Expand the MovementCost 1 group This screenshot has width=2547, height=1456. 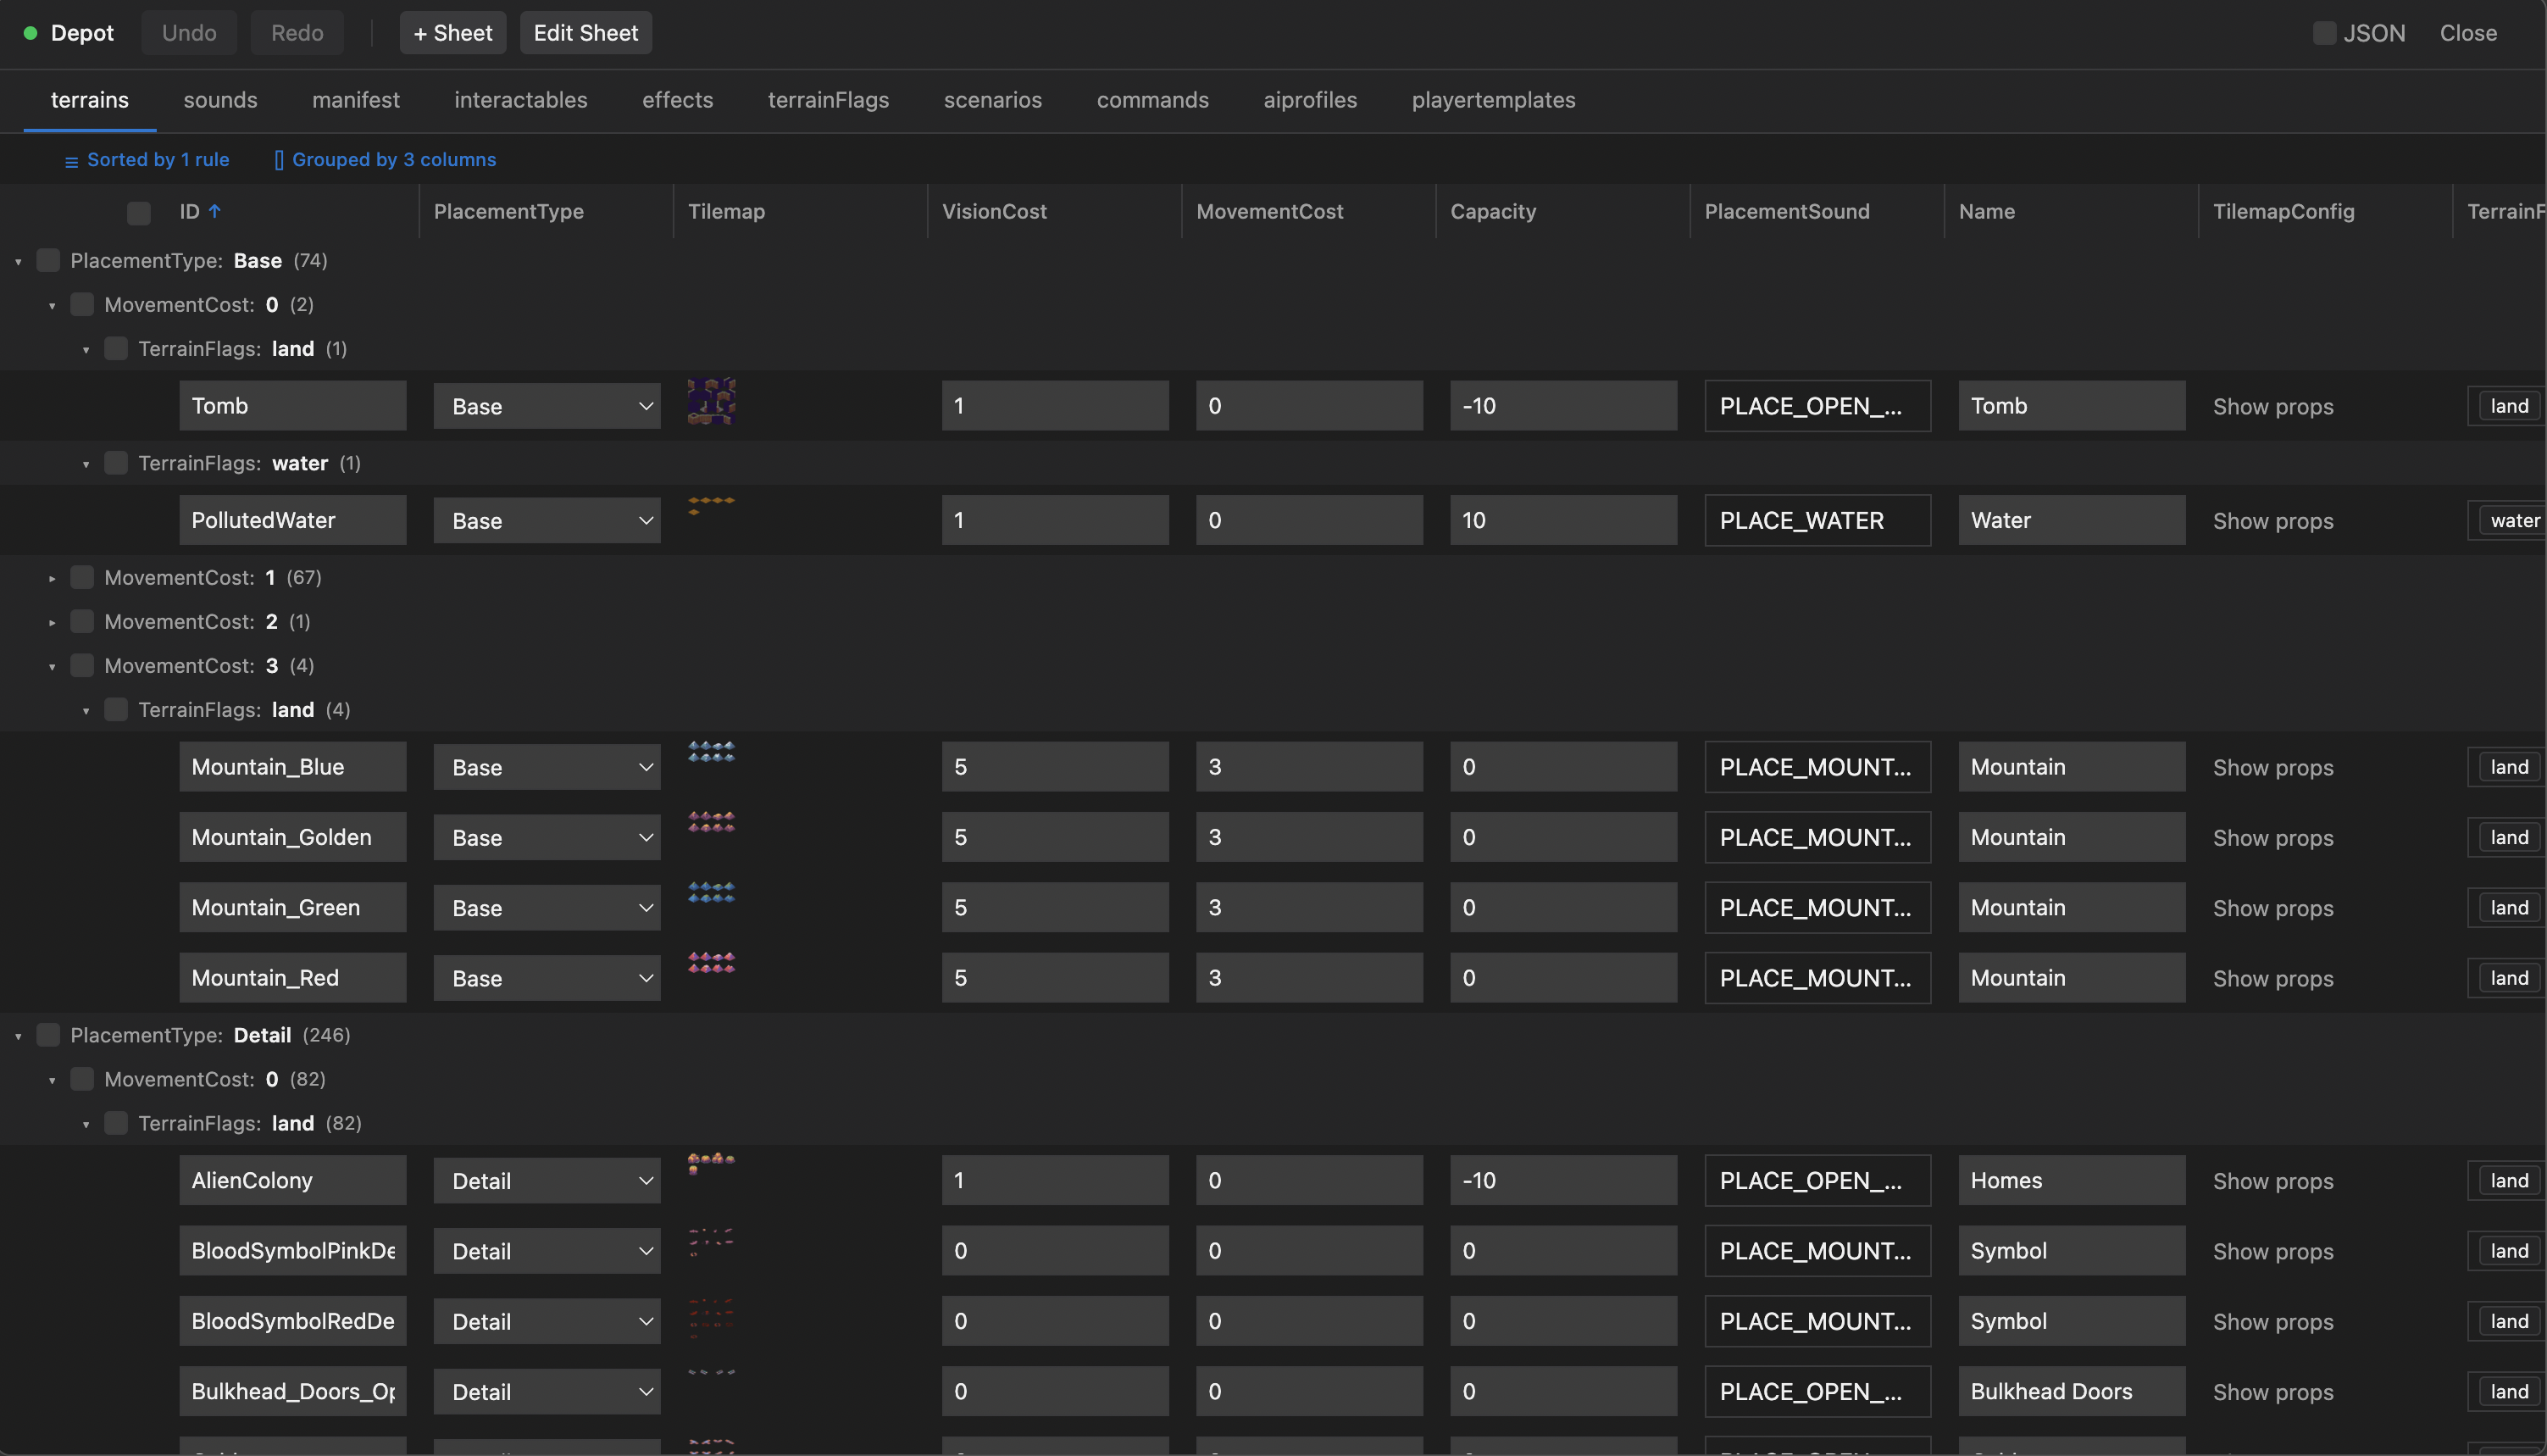[52, 578]
